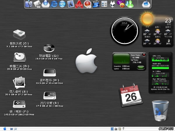The width and height of the screenshot is (175, 131).
Task: Open the photo thumbnails grid icon in dock
Action: coord(104,4)
